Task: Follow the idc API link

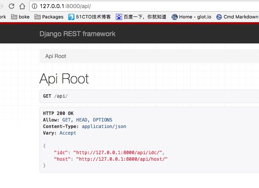Action: click(x=118, y=152)
